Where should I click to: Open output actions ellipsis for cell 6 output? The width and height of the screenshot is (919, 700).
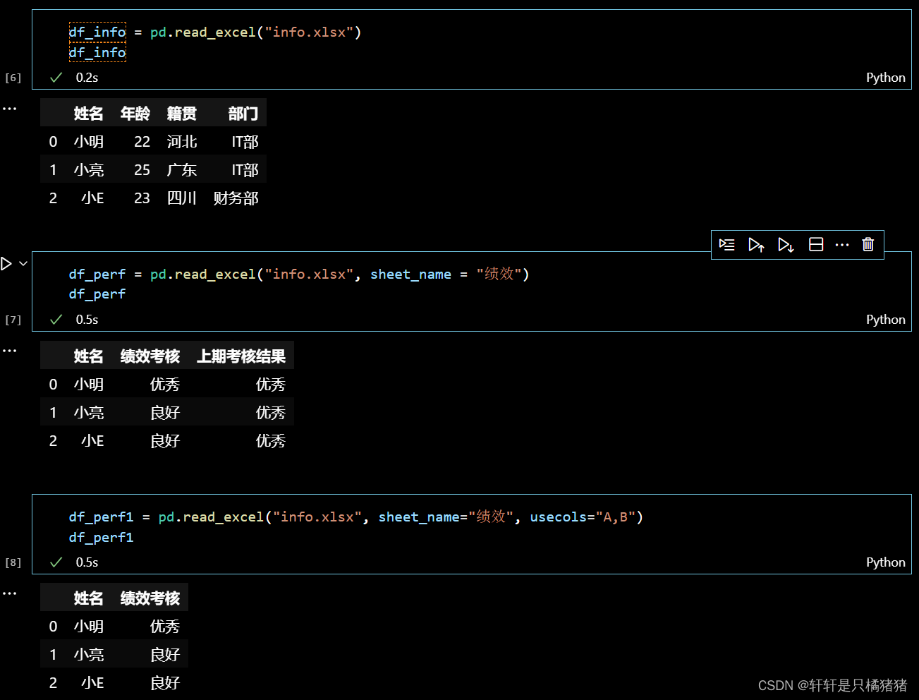(9, 109)
